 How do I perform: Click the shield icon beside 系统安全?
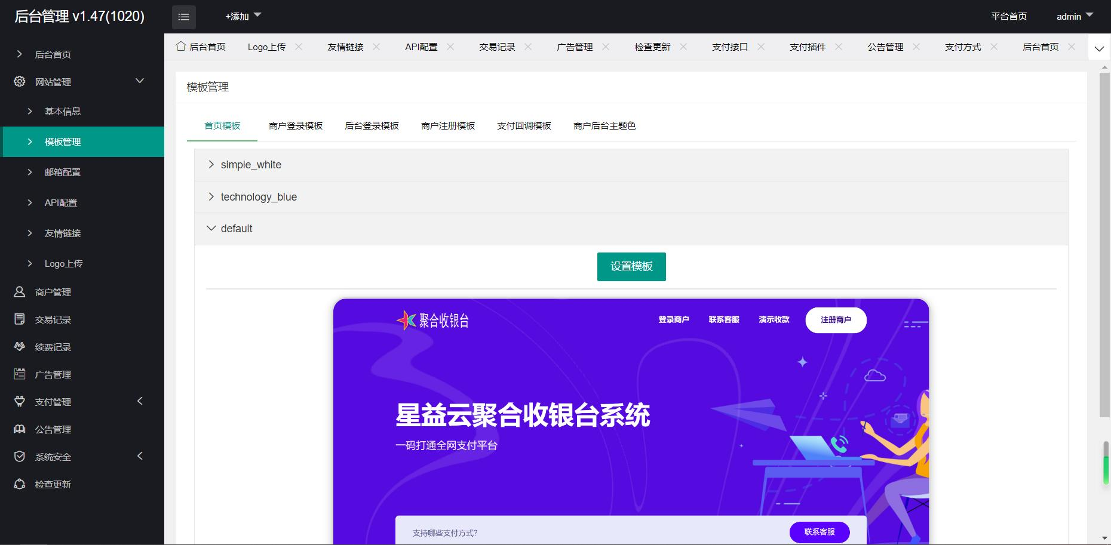(20, 457)
